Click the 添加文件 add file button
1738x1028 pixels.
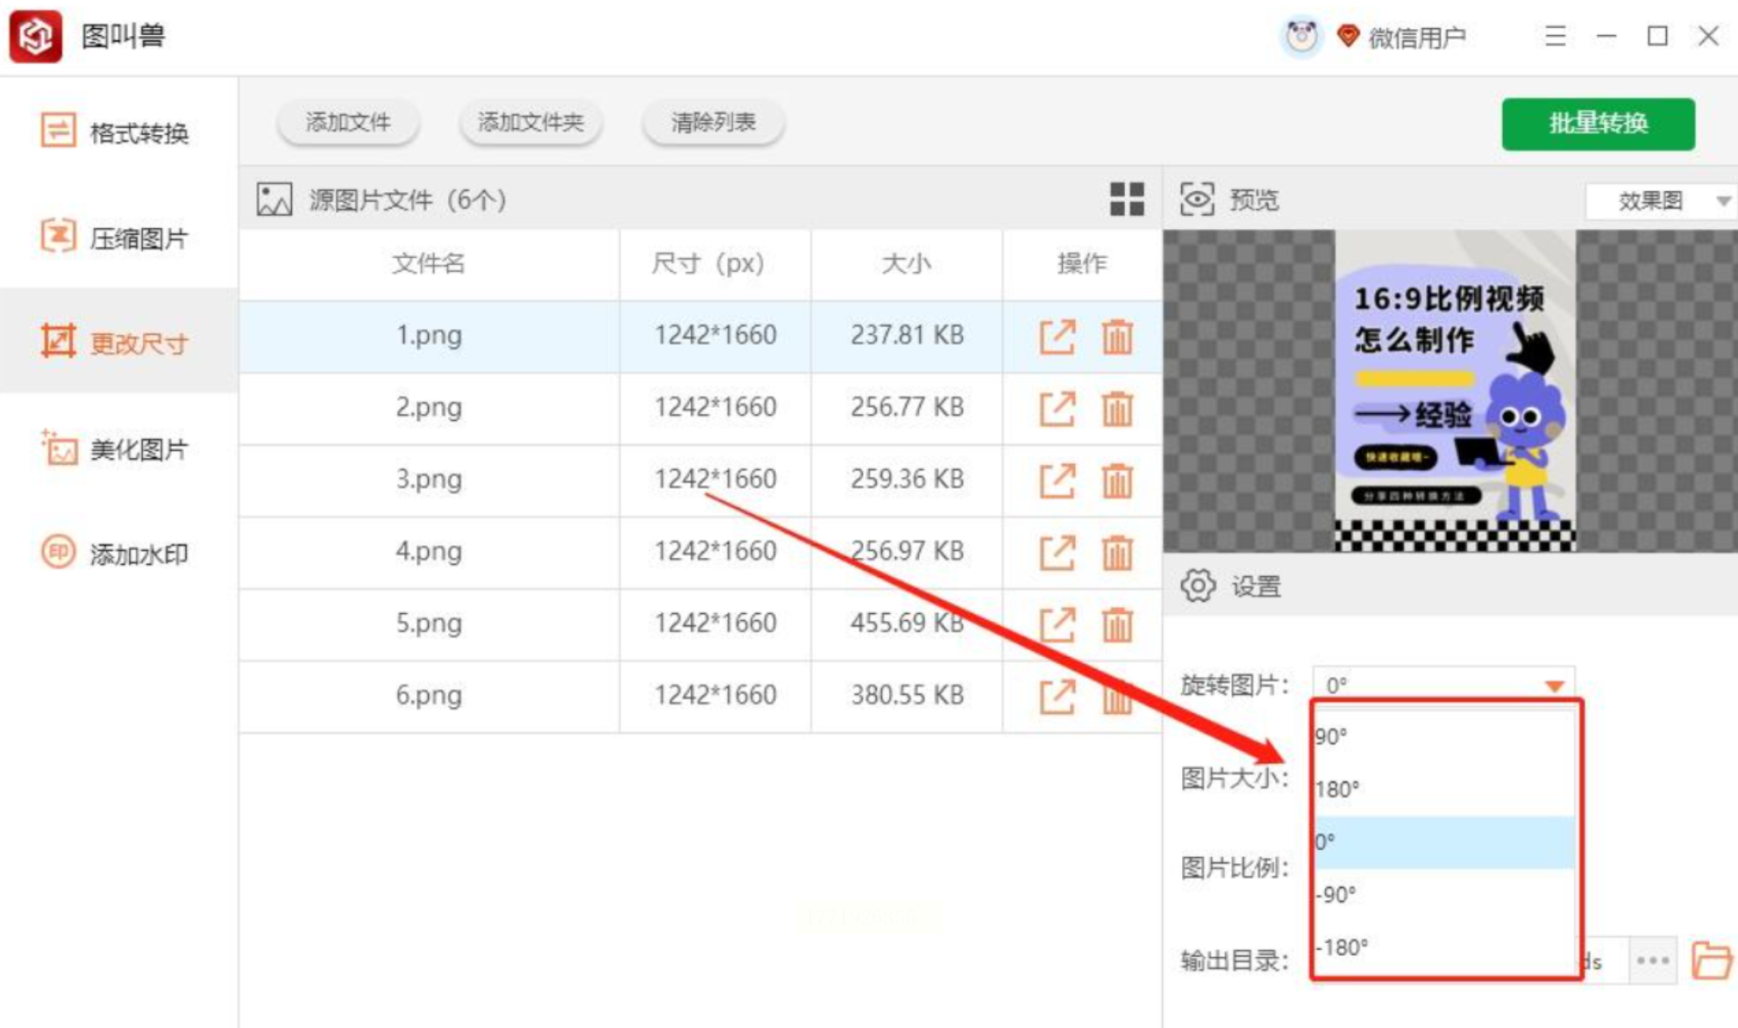pos(348,122)
